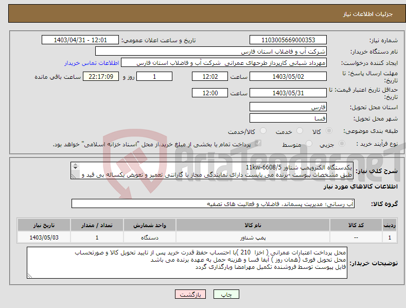Click requester name field مهرداد شبانی
The width and height of the screenshot is (406, 308).
point(224,63)
